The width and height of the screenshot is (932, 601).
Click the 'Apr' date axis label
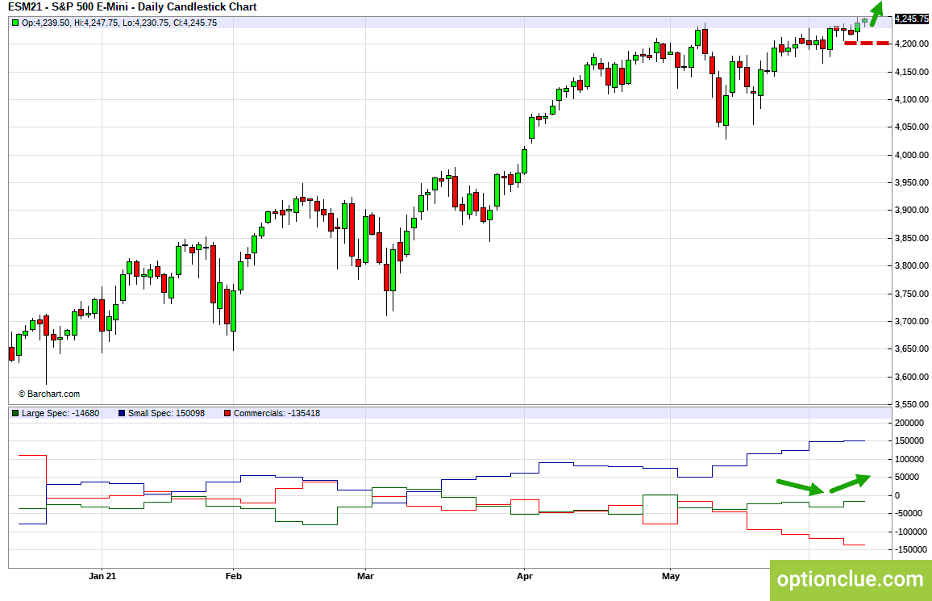525,576
